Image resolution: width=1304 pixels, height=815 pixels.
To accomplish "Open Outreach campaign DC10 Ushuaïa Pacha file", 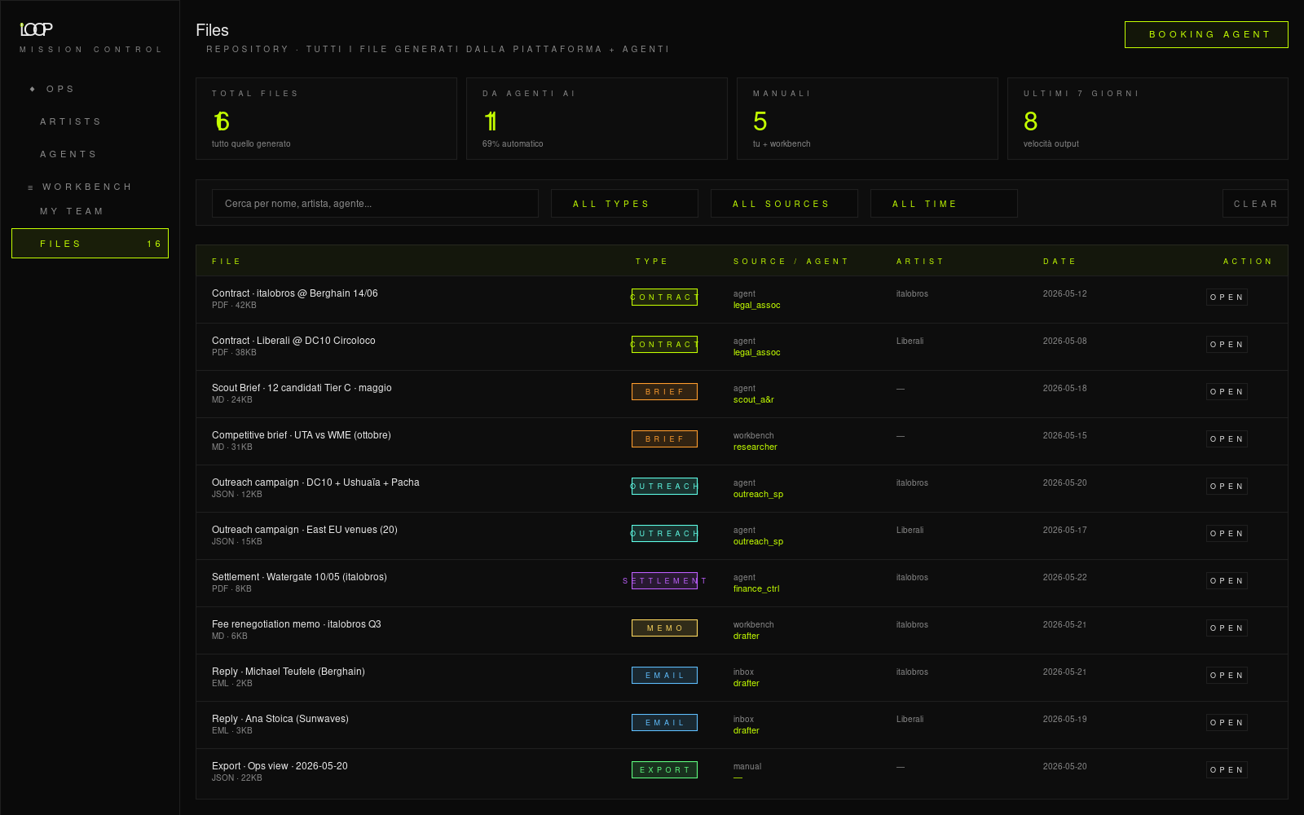I will tap(1227, 487).
